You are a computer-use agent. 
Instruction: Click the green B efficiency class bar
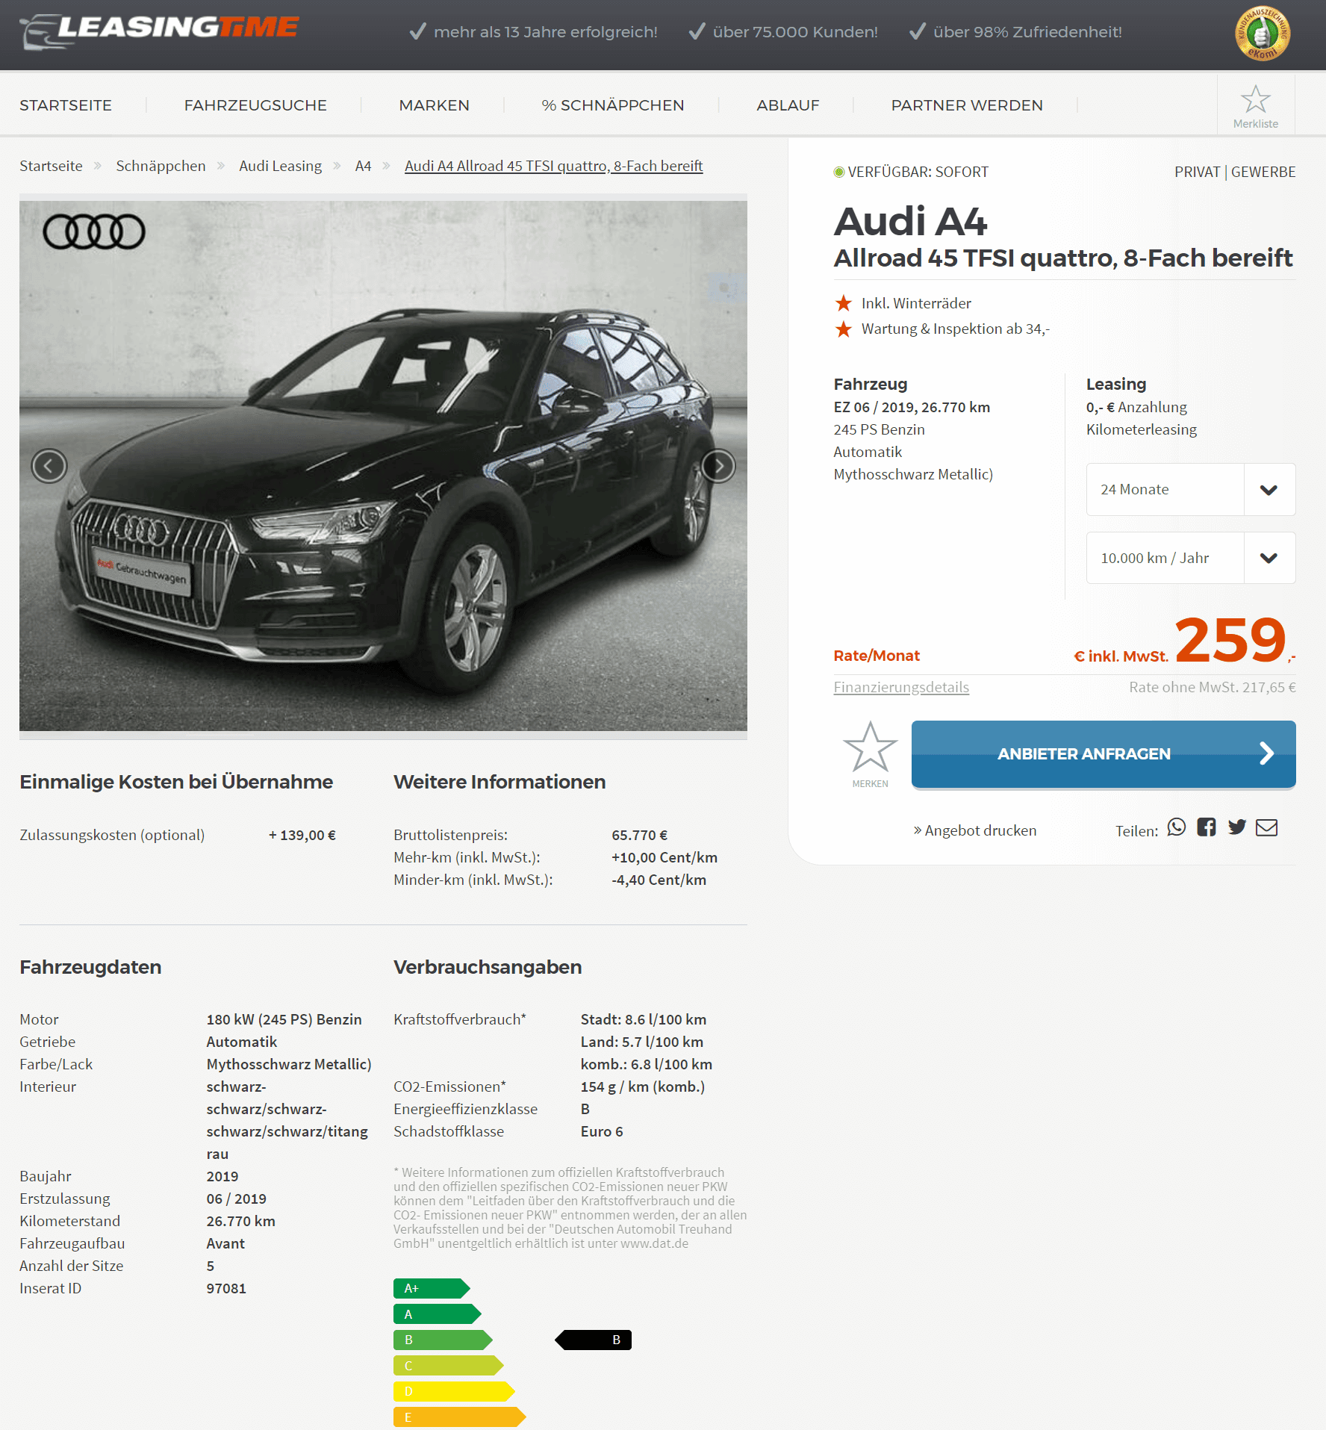click(443, 1340)
